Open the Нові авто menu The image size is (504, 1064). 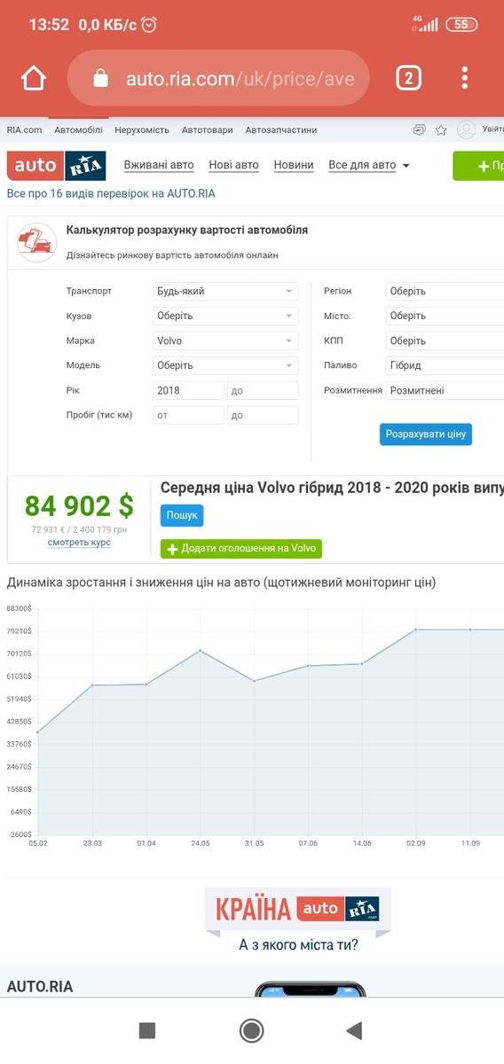[x=234, y=165]
